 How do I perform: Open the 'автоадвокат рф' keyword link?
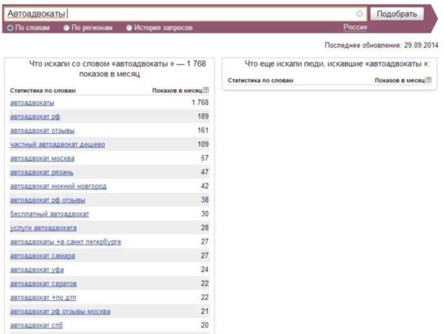coord(35,117)
